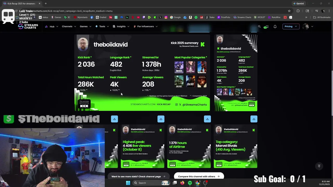
Task: Open the Stake bookmark
Action: (x=210, y=17)
